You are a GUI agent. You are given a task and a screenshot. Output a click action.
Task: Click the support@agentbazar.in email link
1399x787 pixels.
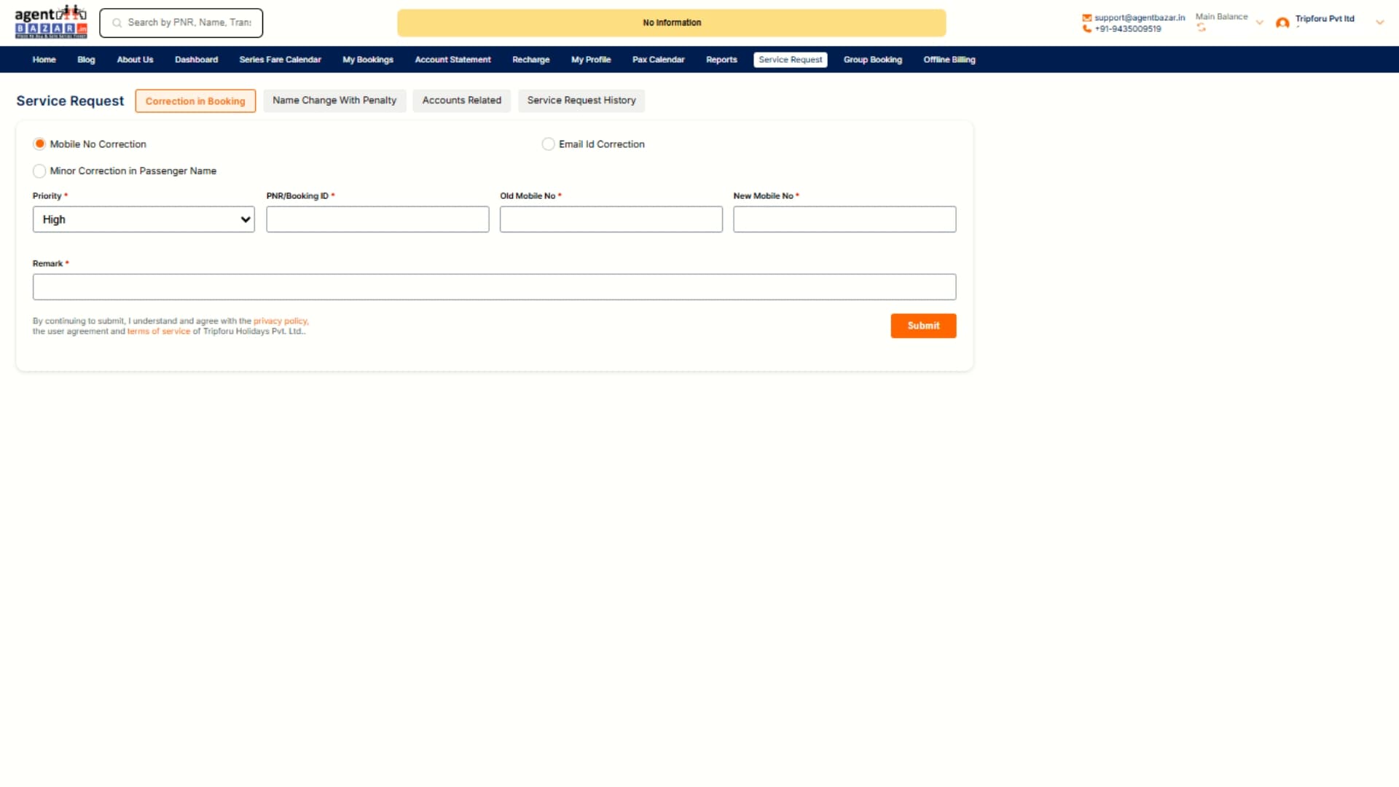1140,17
